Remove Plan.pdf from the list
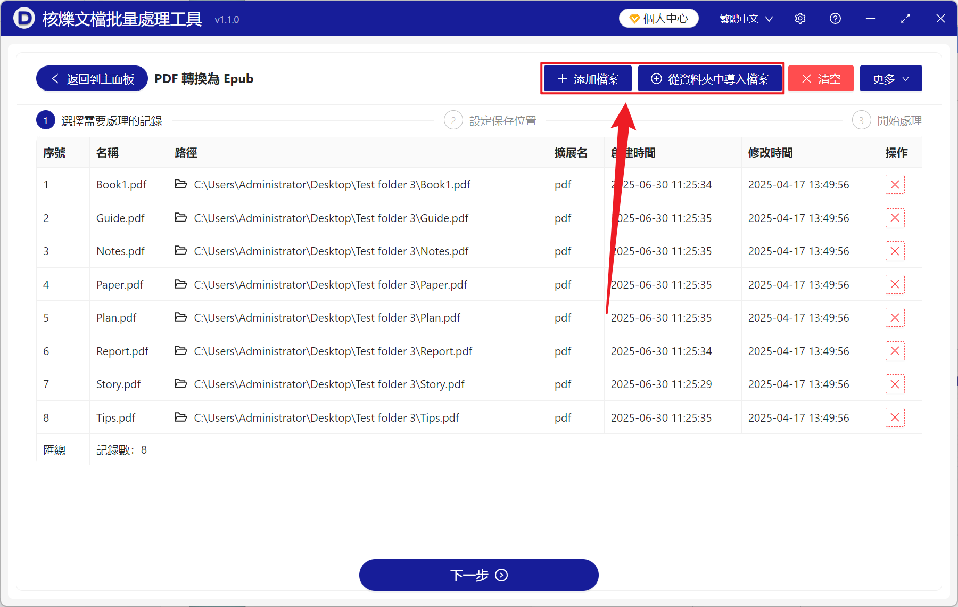 click(x=895, y=317)
